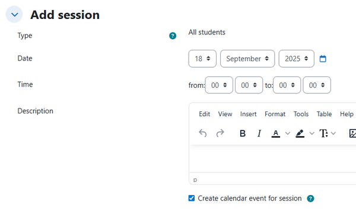Image resolution: width=356 pixels, height=214 pixels.
Task: Apply background highlight color with the marker icon
Action: pos(300,133)
